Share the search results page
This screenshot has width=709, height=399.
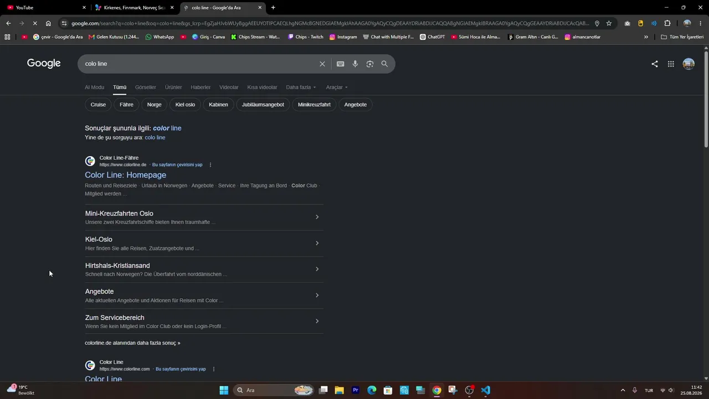tap(655, 64)
